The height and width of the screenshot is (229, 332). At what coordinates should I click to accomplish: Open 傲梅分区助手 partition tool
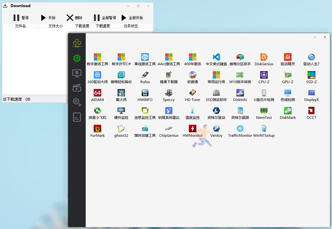click(240, 59)
